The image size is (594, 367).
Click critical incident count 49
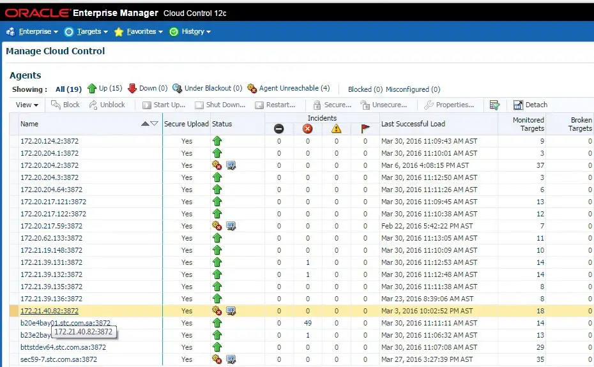coord(308,323)
